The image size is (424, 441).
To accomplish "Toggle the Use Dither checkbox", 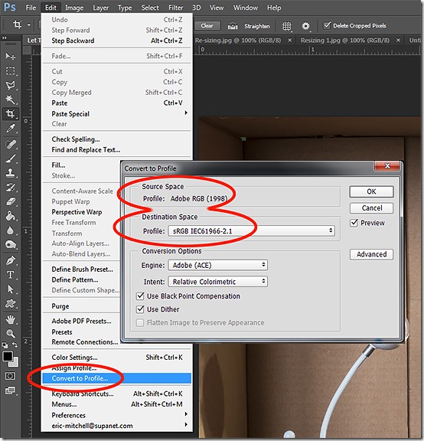I will [140, 309].
